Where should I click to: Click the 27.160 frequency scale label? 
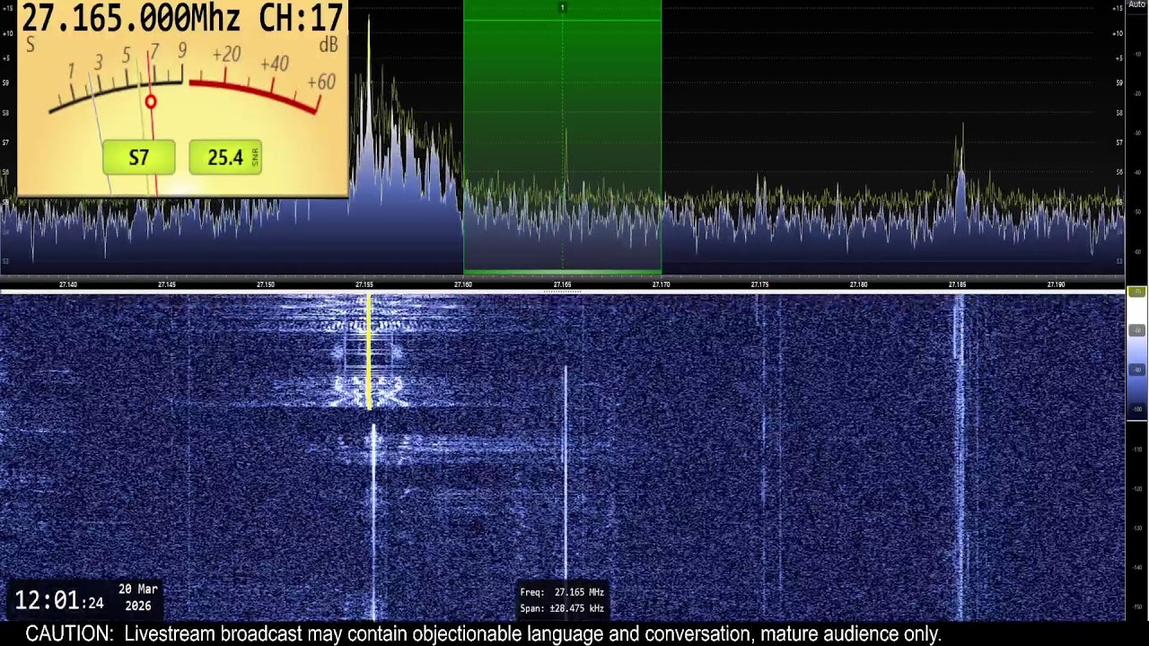point(463,284)
